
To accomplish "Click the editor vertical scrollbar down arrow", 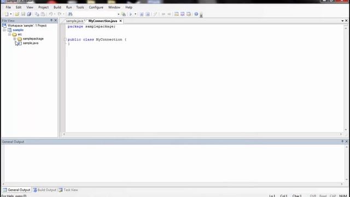I will (346, 130).
